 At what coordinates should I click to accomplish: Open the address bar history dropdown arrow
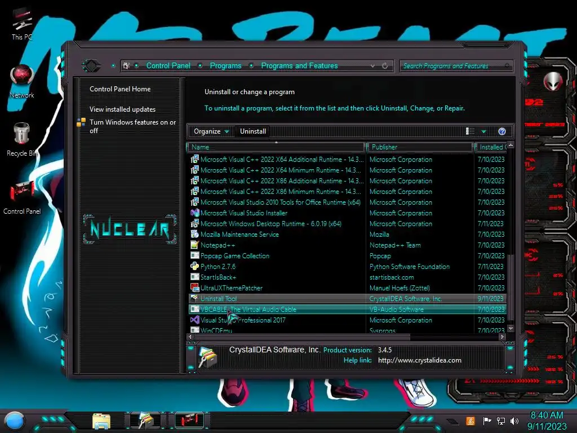[373, 66]
